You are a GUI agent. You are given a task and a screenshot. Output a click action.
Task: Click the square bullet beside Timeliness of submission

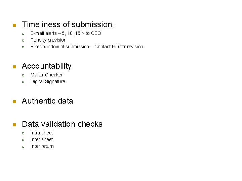[x=14, y=25]
